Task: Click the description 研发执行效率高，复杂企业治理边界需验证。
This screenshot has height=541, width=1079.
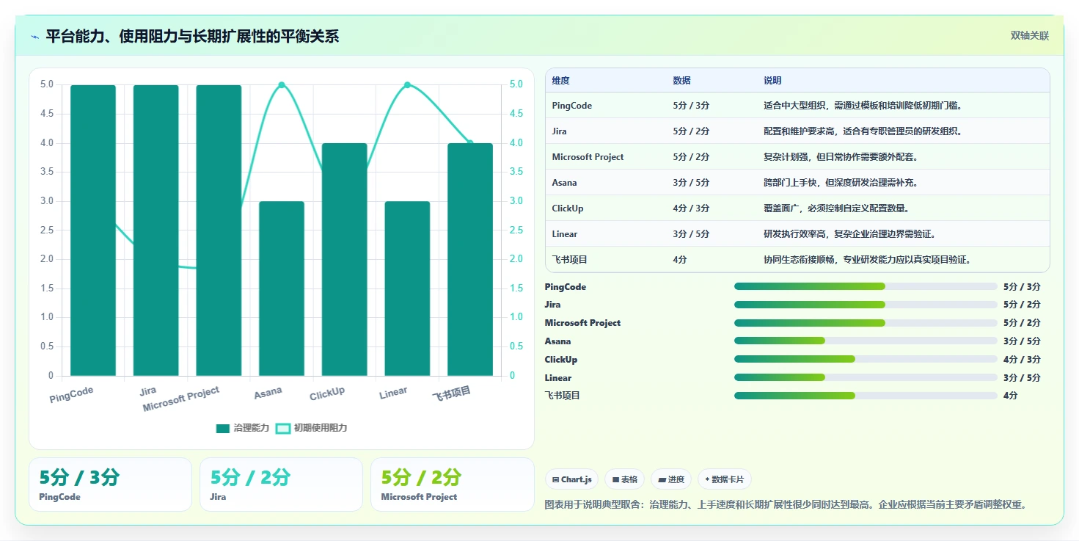Action: tap(849, 234)
